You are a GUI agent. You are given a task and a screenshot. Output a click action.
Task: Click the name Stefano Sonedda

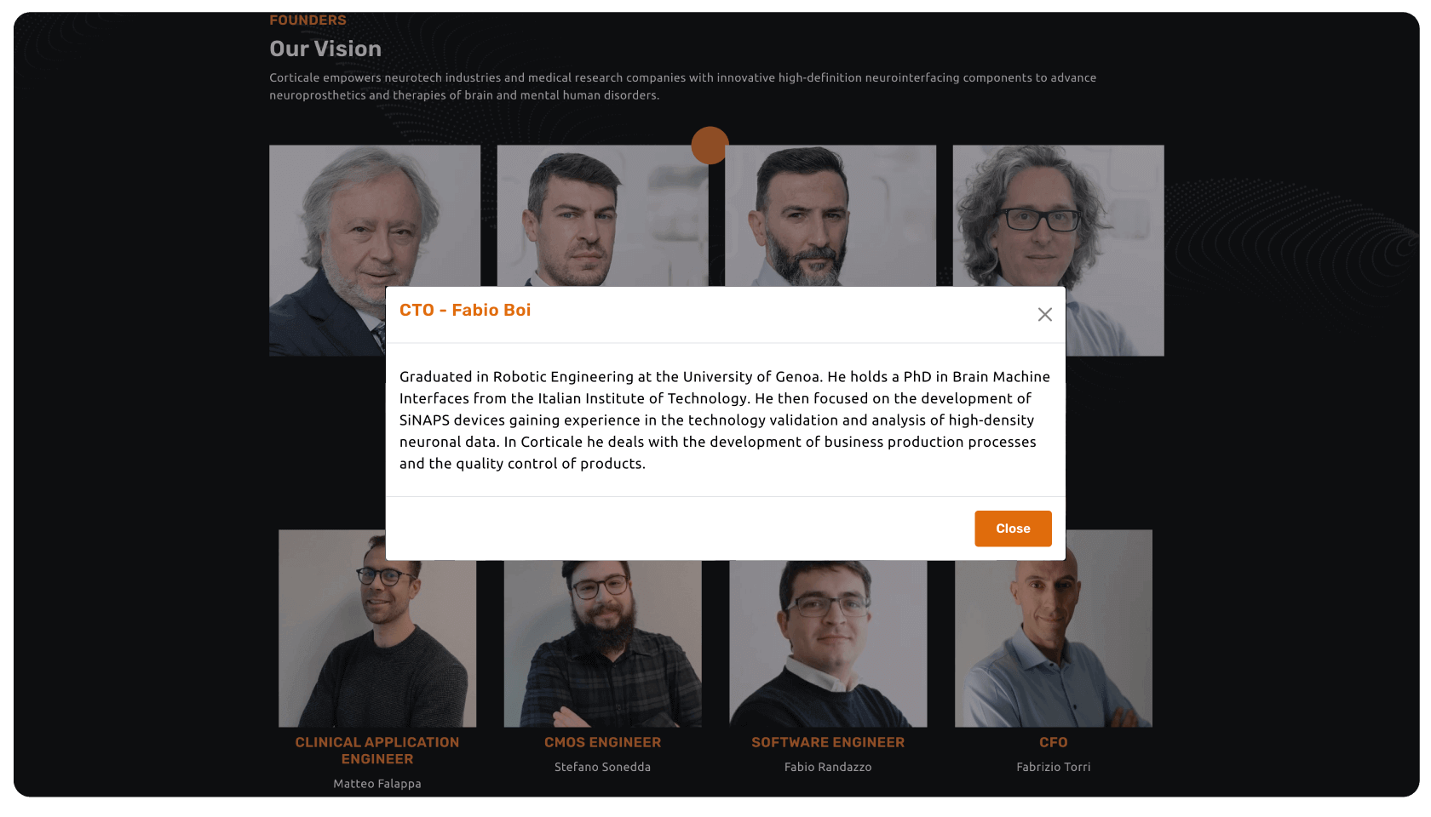click(x=602, y=767)
